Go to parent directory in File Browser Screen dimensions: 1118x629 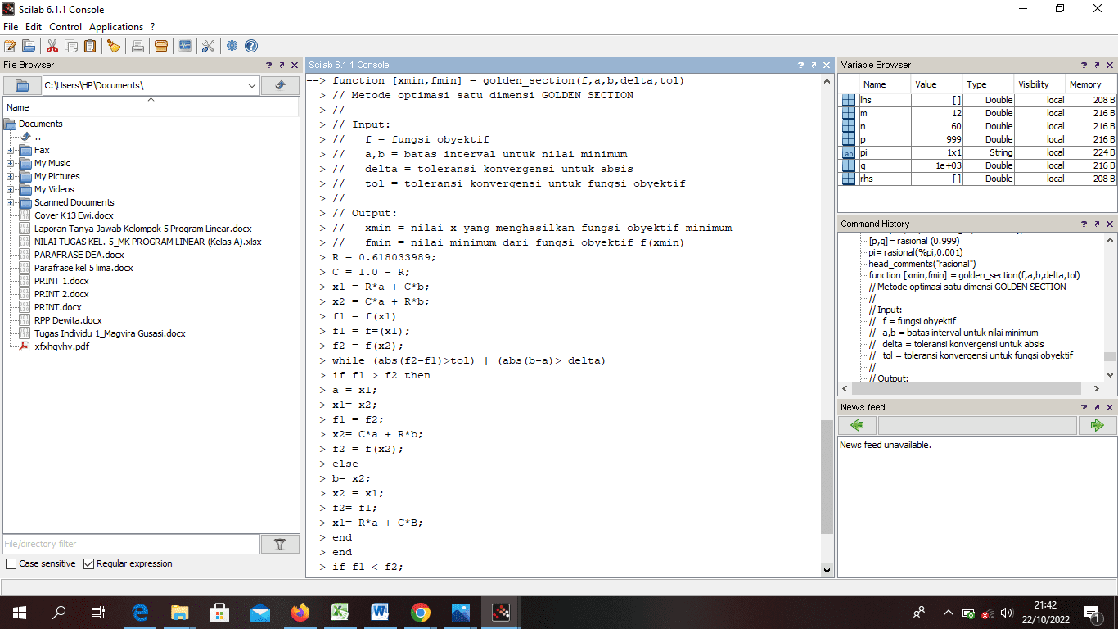pos(281,85)
